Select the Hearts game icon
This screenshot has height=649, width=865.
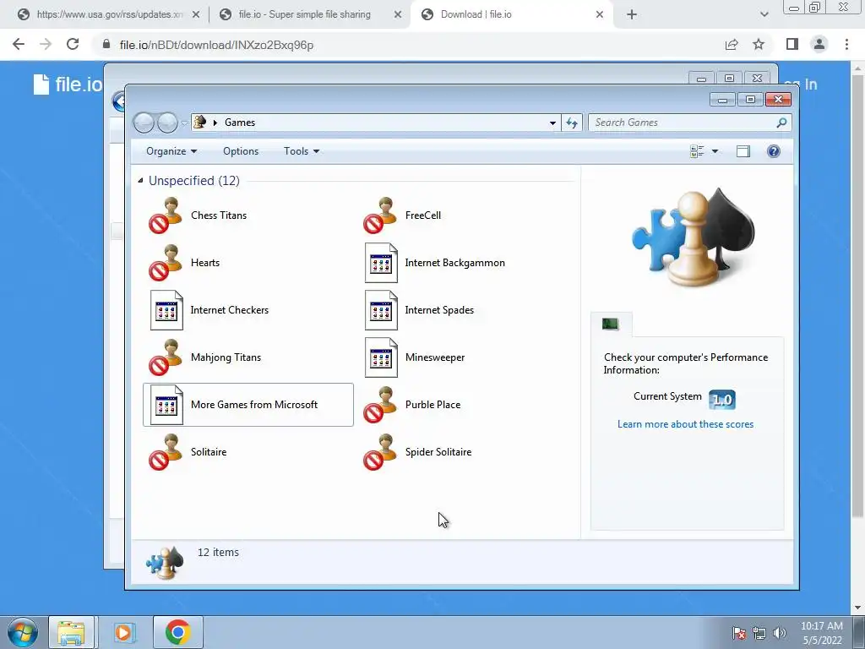coord(166,263)
